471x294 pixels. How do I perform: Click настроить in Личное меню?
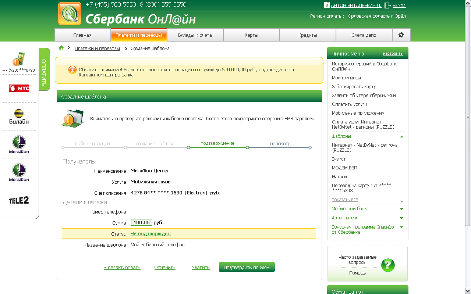pos(393,53)
